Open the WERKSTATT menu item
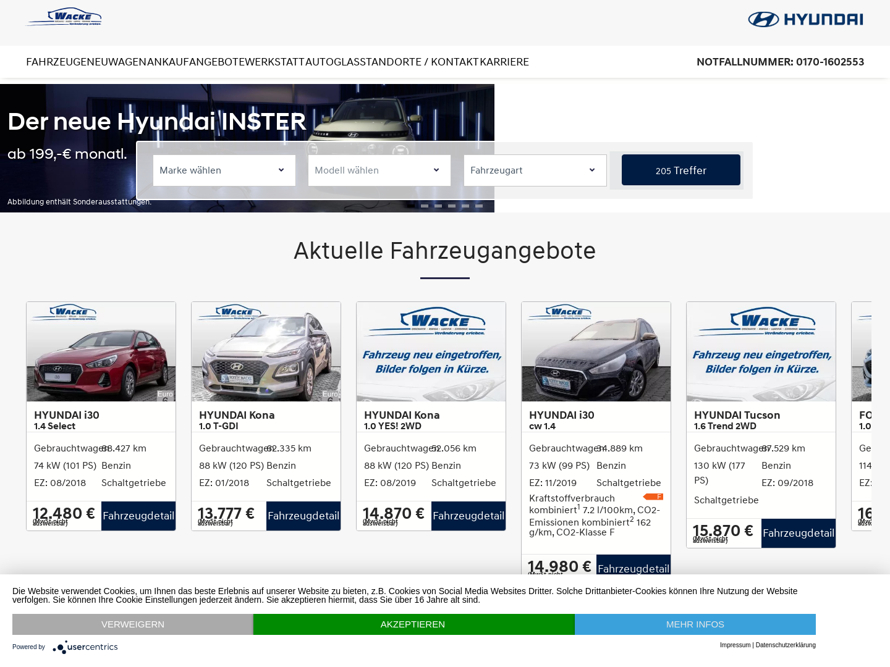890x667 pixels. [275, 62]
